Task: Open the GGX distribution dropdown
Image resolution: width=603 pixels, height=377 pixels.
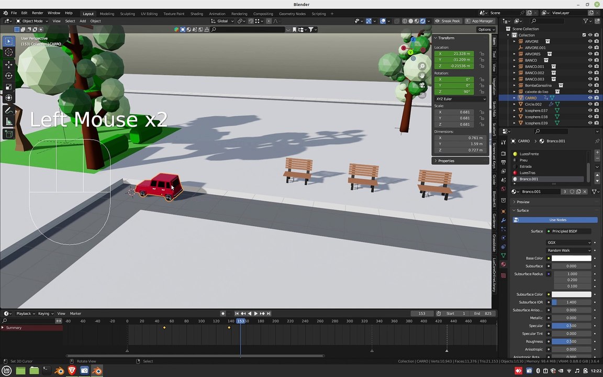Action: 568,243
